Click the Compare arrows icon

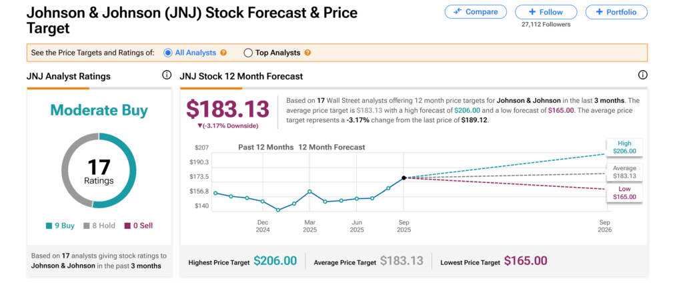[458, 11]
